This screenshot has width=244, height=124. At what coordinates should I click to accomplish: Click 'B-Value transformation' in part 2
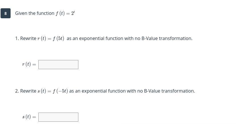click(169, 91)
